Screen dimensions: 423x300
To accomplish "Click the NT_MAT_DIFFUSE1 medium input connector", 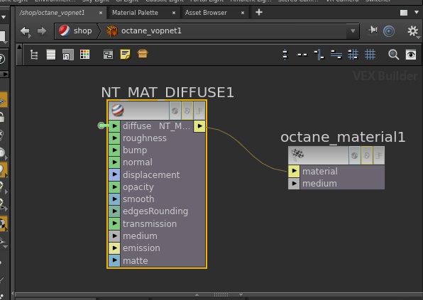I will [114, 236].
